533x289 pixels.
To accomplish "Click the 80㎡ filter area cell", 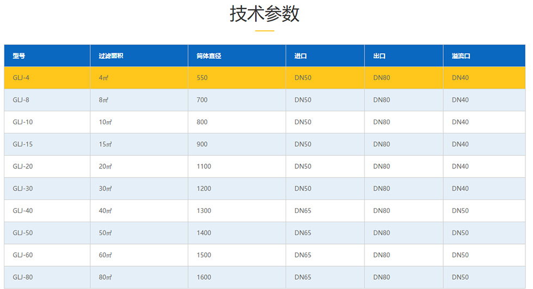I will (x=106, y=278).
